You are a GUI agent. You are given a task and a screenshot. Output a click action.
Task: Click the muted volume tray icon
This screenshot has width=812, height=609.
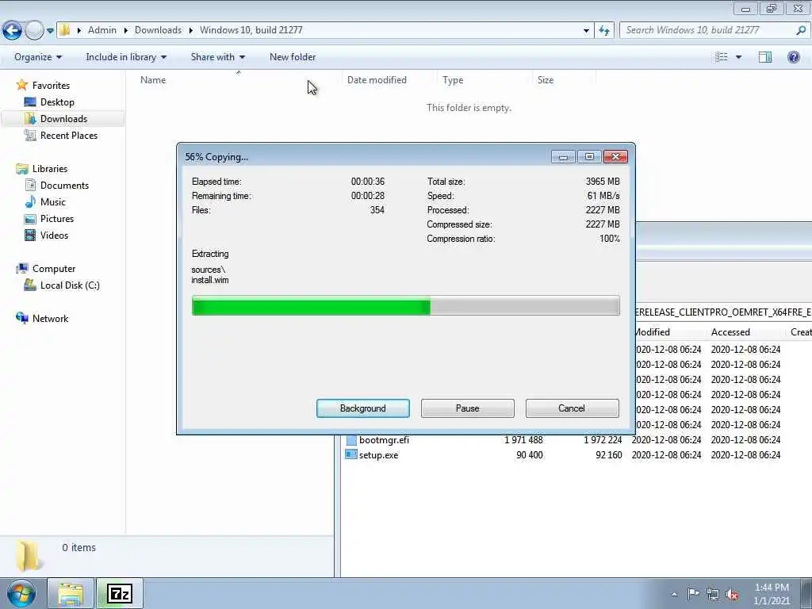[x=732, y=594]
